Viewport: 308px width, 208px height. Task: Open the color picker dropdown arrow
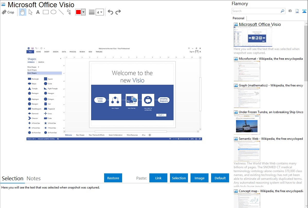coord(83,12)
